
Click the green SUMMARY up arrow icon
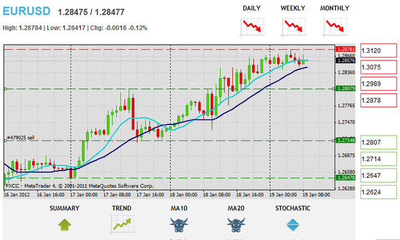pos(64,224)
